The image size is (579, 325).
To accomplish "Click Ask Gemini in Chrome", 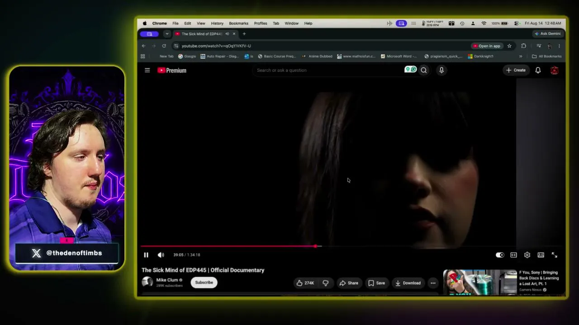I will pyautogui.click(x=547, y=34).
